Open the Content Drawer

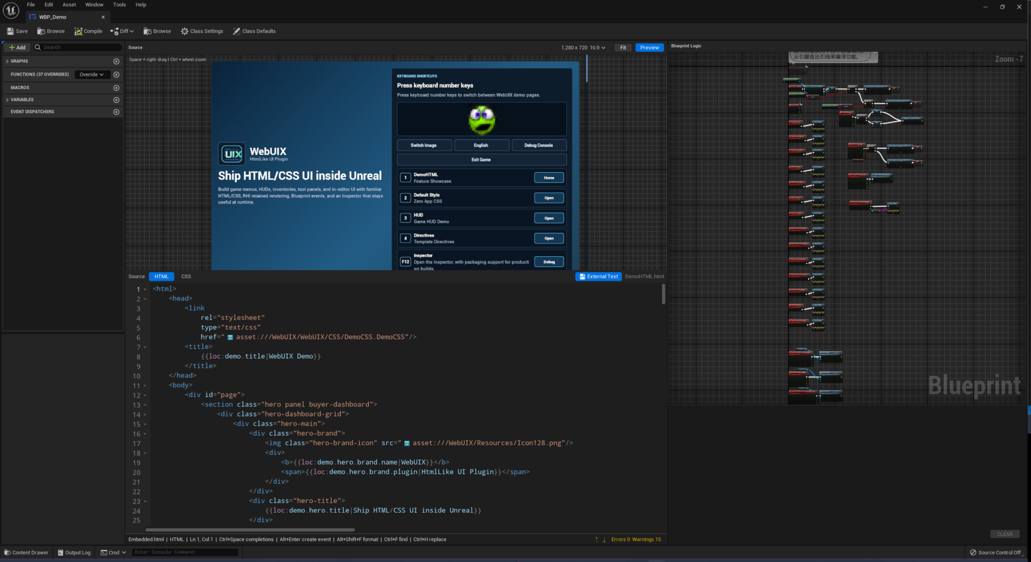click(26, 552)
